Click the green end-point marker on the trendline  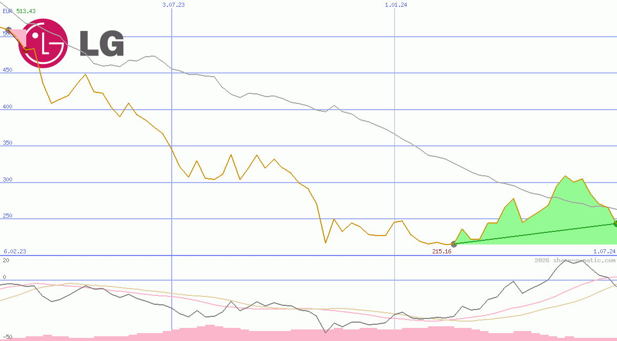point(615,223)
